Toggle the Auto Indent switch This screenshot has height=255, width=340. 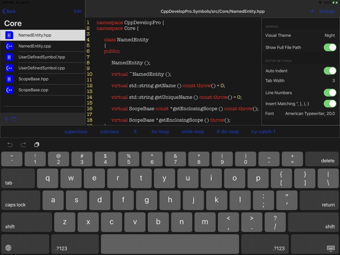pyautogui.click(x=330, y=71)
